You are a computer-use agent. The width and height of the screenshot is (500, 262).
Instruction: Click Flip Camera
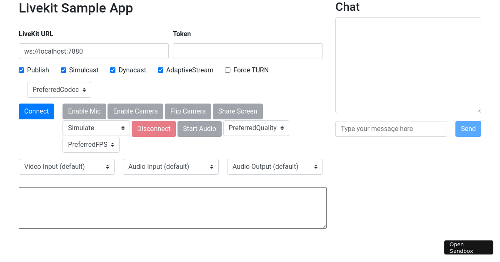click(x=188, y=111)
